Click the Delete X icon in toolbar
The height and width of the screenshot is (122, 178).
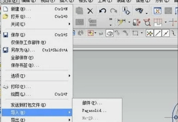[x=90, y=11]
